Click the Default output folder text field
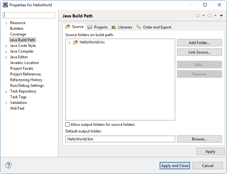The height and width of the screenshot is (174, 227). pos(120,139)
